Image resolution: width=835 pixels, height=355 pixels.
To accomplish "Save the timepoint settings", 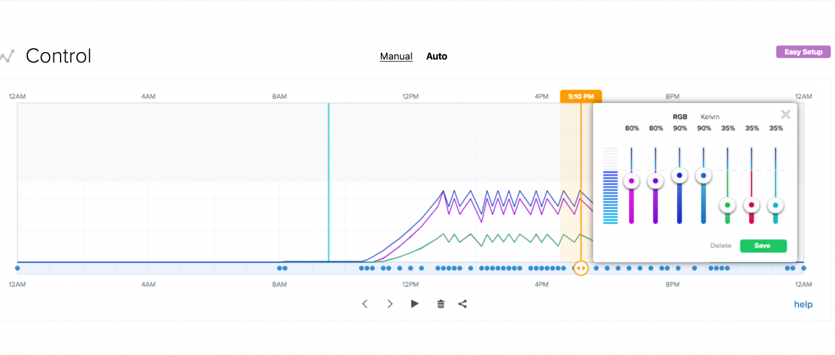I will 763,246.
